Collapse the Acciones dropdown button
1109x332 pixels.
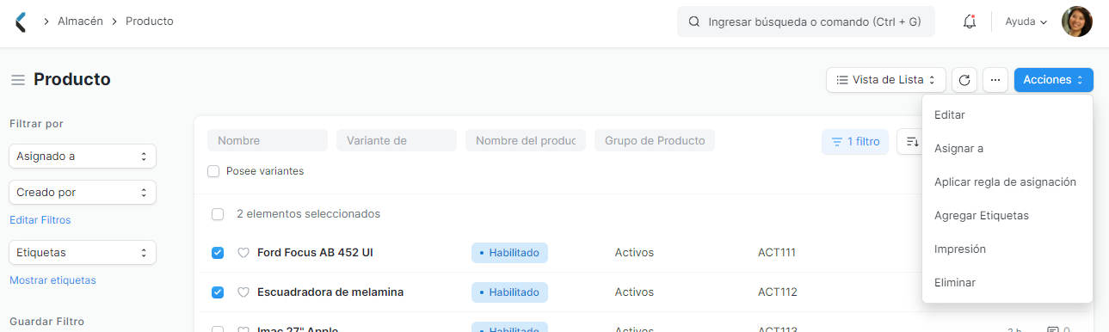(1054, 80)
